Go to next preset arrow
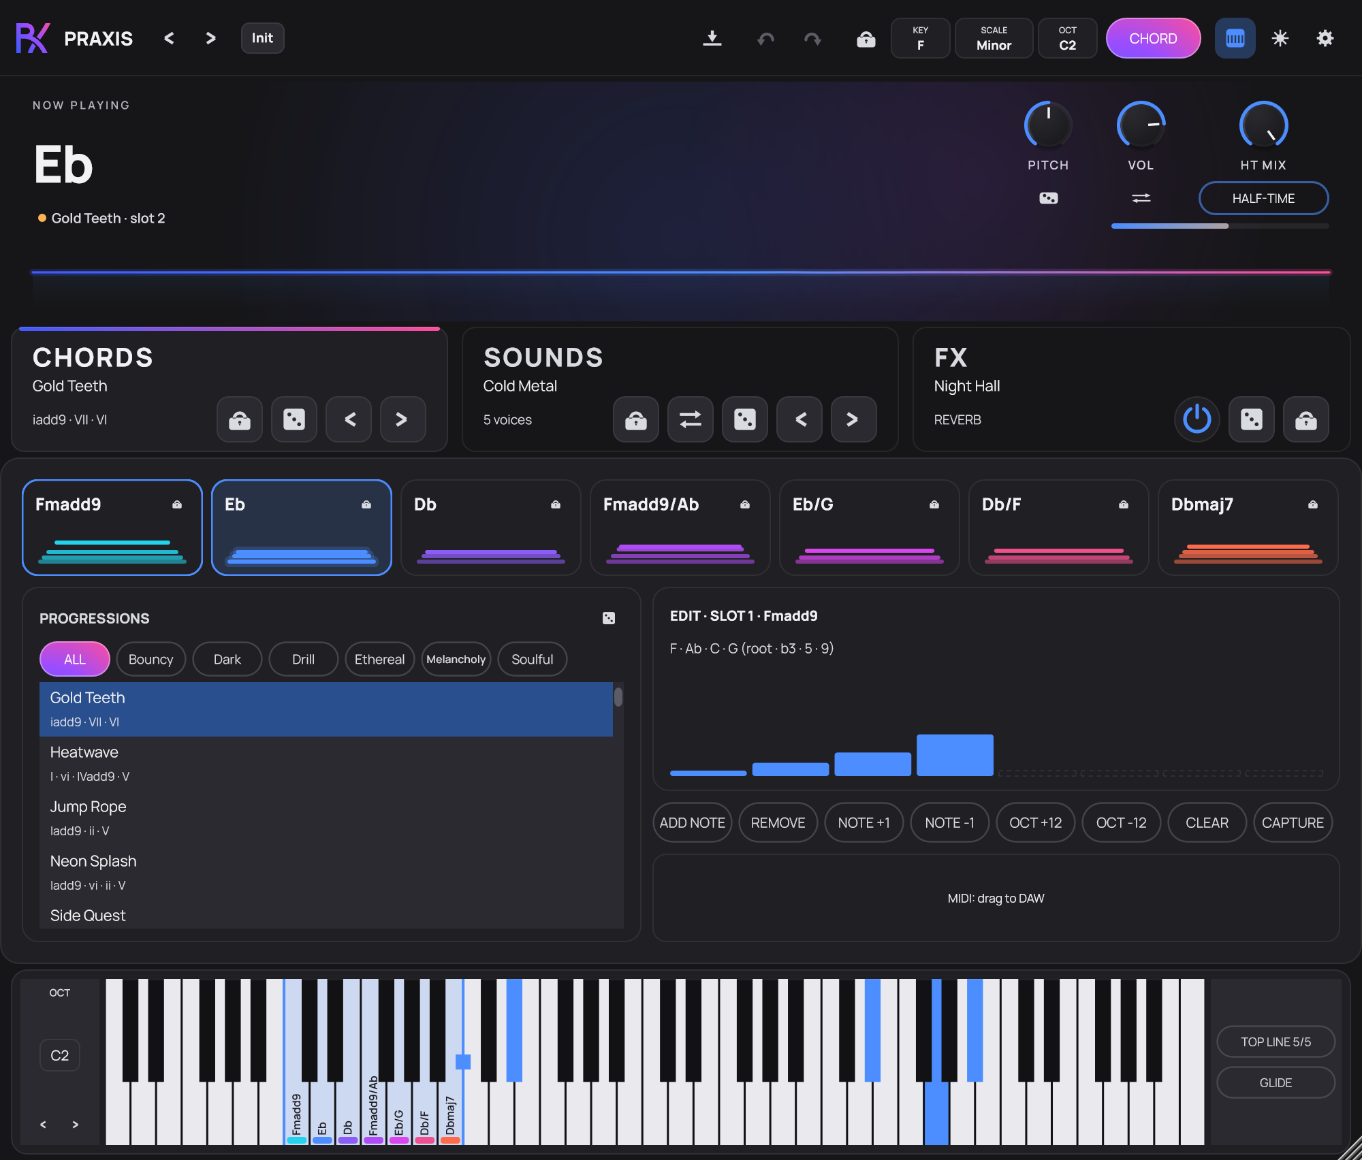 point(210,38)
